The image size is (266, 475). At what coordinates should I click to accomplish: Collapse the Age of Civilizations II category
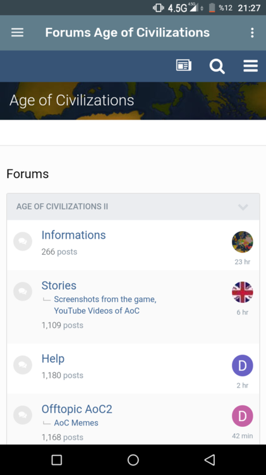click(243, 207)
